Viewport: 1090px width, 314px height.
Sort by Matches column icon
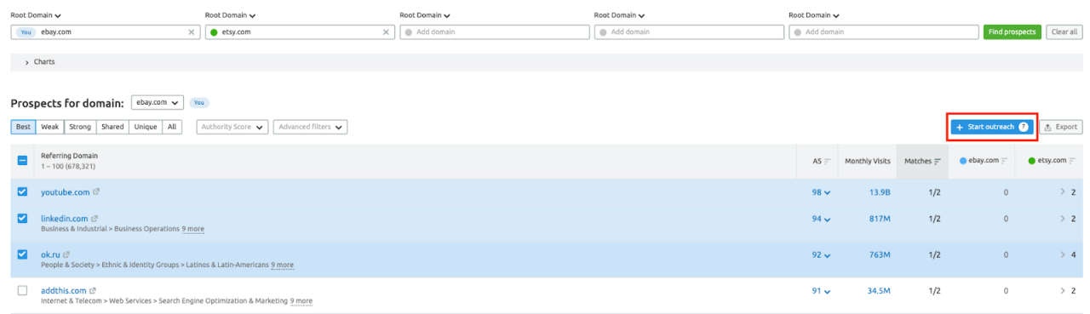point(938,161)
